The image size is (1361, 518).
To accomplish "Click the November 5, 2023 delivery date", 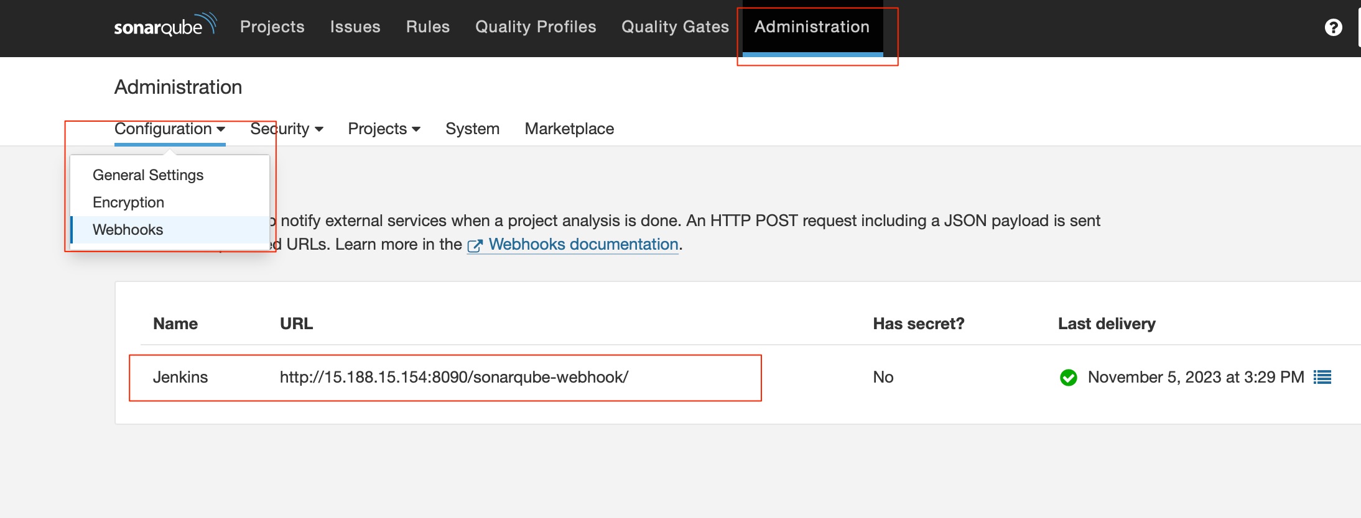I will (1196, 377).
